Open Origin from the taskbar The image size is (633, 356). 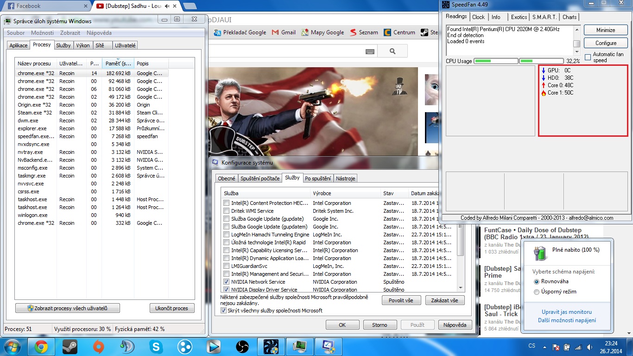(98, 346)
